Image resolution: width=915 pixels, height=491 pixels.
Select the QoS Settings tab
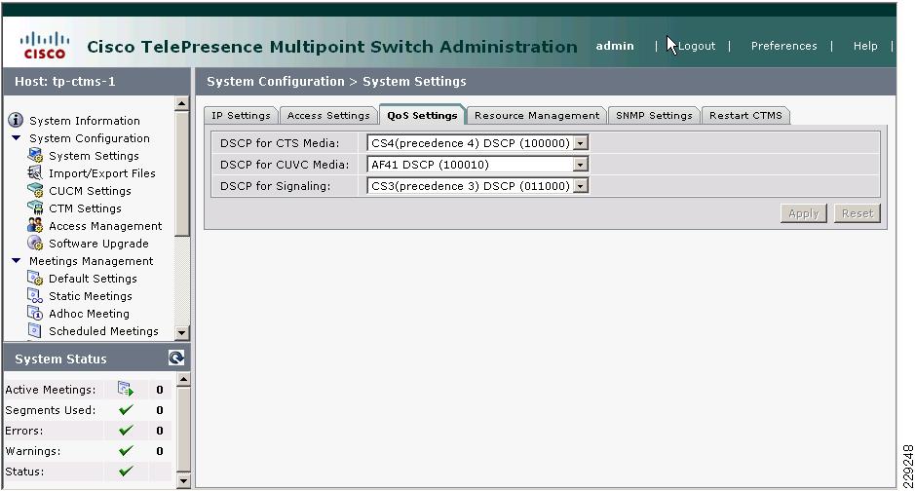pyautogui.click(x=422, y=115)
